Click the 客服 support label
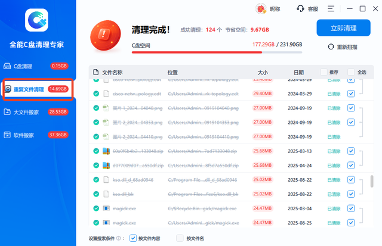This screenshot has width=382, height=246. click(x=313, y=9)
